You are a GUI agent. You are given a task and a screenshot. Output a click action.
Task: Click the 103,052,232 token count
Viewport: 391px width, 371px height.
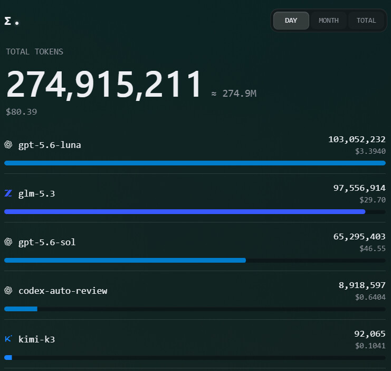tap(357, 140)
